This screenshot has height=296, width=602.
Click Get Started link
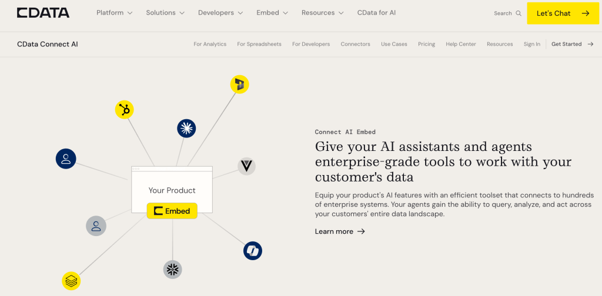pyautogui.click(x=573, y=44)
